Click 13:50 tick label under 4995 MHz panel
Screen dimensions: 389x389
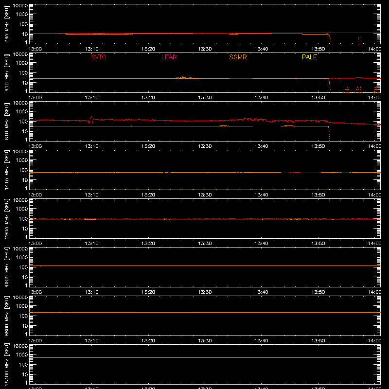pos(318,292)
